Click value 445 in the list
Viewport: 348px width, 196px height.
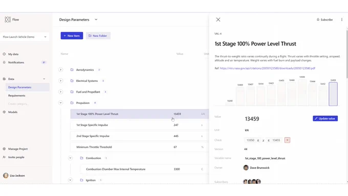click(176, 136)
